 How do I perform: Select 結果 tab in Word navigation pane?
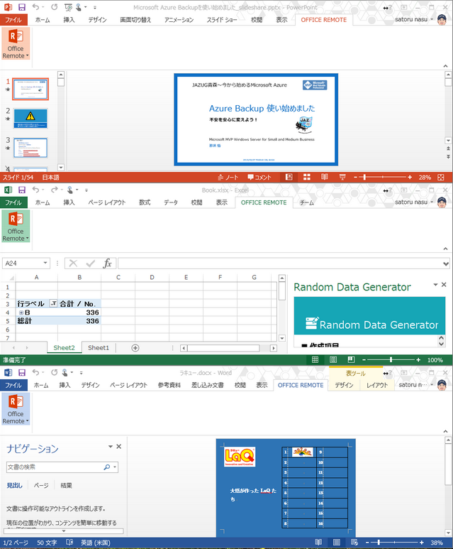[66, 485]
